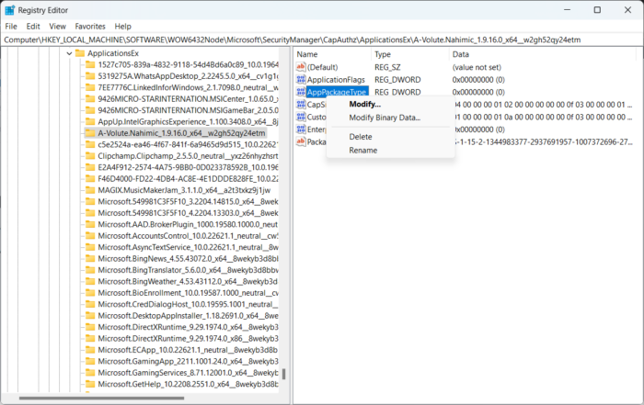The image size is (644, 405).
Task: Open the File menu
Action: click(x=11, y=27)
